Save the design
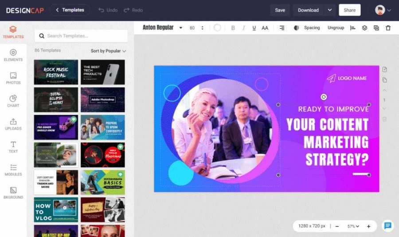The width and height of the screenshot is (399, 237). 280,10
